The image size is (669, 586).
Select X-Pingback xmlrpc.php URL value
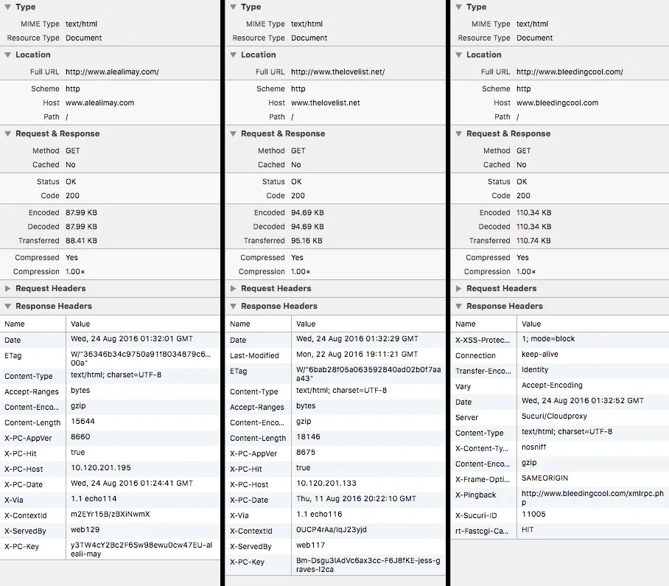pyautogui.click(x=592, y=498)
